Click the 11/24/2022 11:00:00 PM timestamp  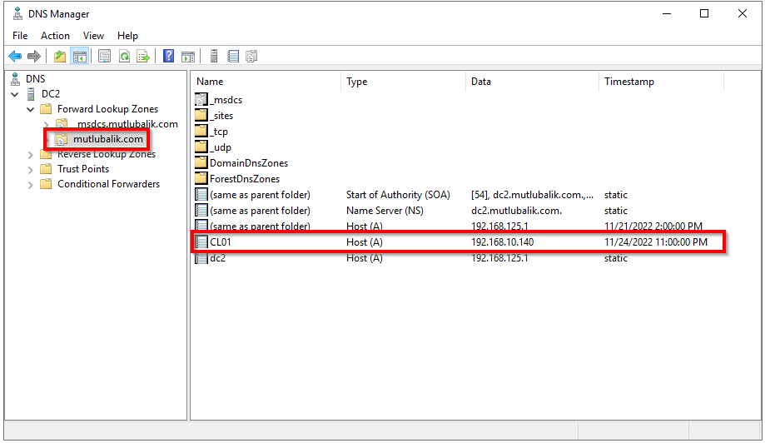coord(656,242)
